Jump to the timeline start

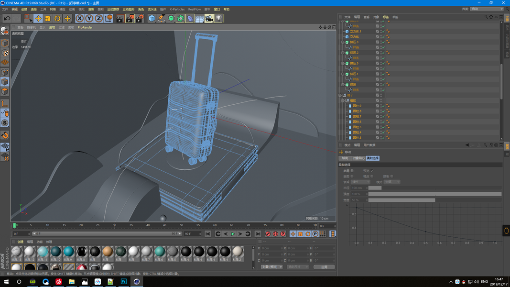pyautogui.click(x=208, y=234)
